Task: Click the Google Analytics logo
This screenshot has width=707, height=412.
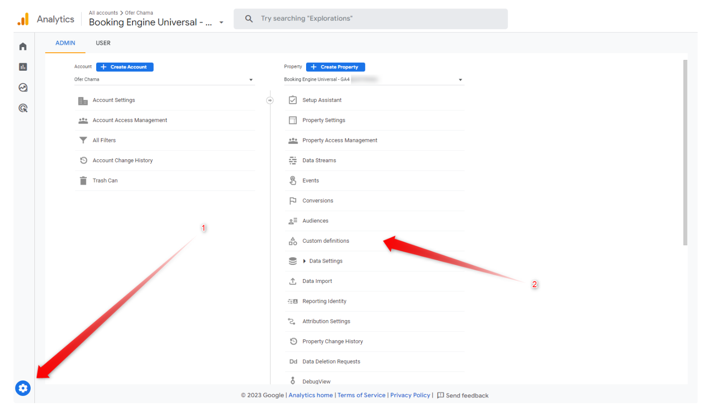Action: (23, 19)
